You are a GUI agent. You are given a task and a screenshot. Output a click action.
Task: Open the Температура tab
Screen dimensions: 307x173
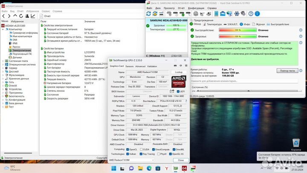tap(212, 24)
